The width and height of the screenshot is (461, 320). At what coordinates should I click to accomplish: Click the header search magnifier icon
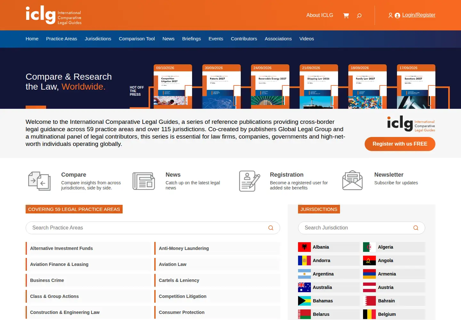pos(359,15)
